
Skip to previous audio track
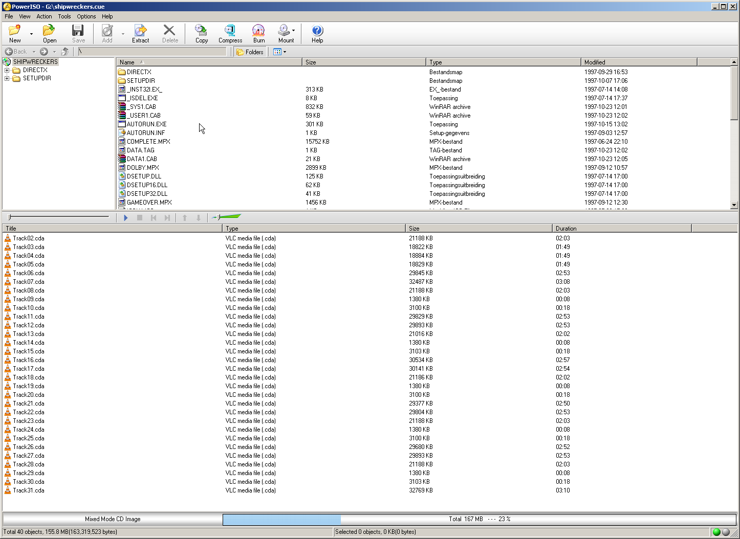pyautogui.click(x=154, y=218)
